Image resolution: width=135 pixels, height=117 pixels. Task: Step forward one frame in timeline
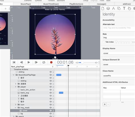[x=36, y=62]
